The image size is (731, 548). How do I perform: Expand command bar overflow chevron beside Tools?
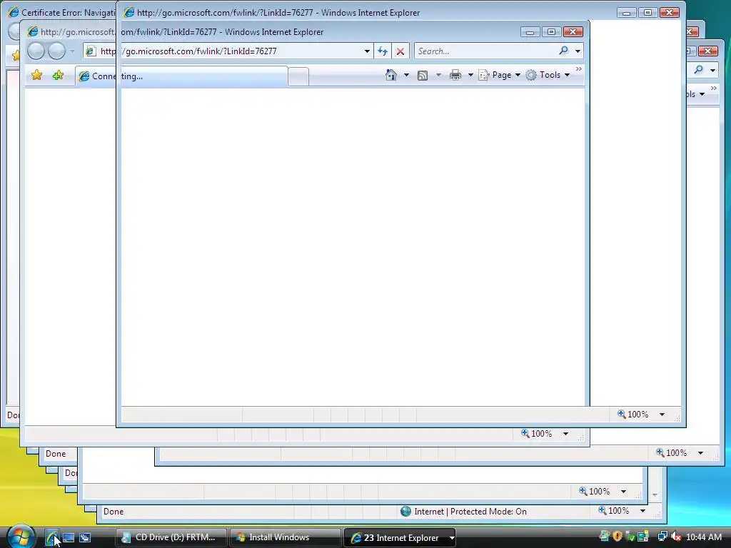tap(578, 69)
